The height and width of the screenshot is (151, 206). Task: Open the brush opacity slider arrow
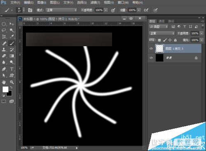point(106,10)
